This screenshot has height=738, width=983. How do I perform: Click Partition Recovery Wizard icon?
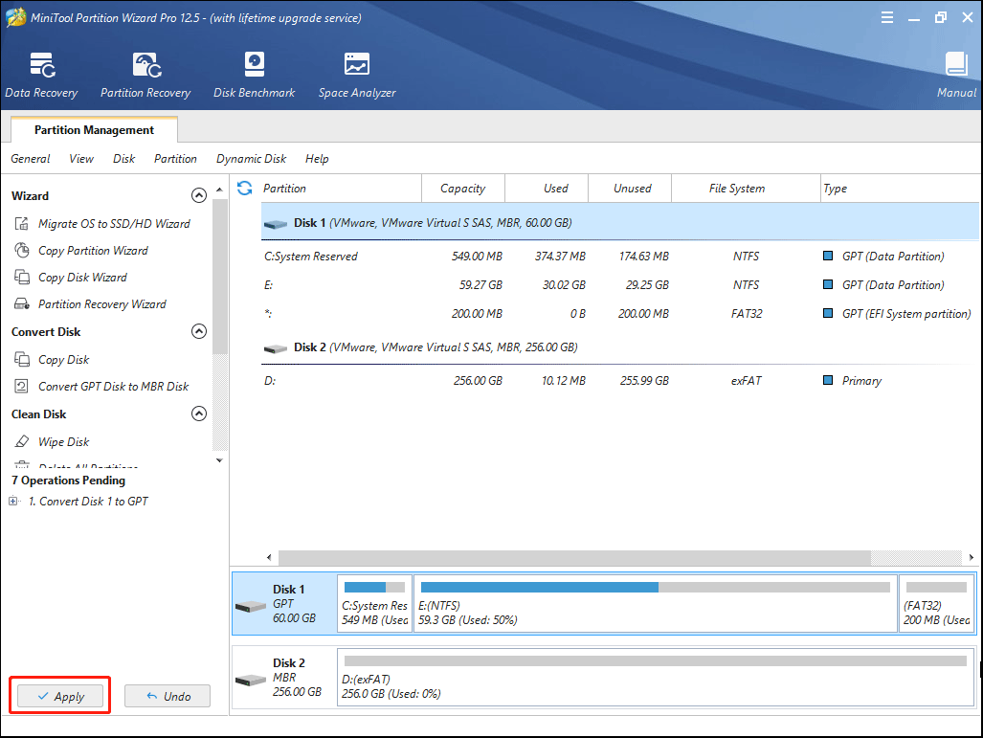click(x=22, y=304)
